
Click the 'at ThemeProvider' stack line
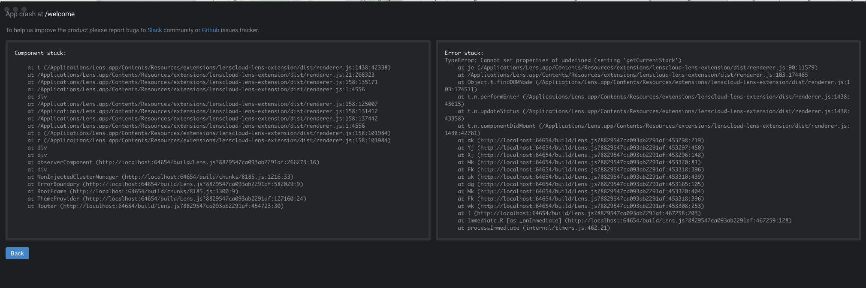[x=167, y=199]
